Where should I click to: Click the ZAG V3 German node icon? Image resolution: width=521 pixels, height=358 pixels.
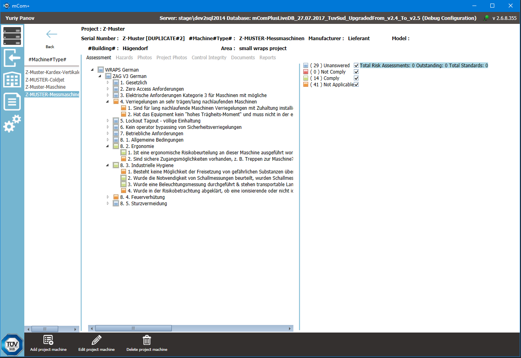108,76
